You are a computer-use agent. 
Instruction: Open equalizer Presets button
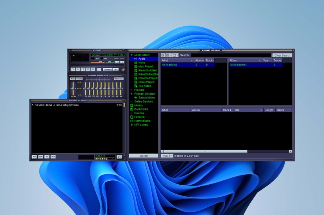(x=119, y=79)
